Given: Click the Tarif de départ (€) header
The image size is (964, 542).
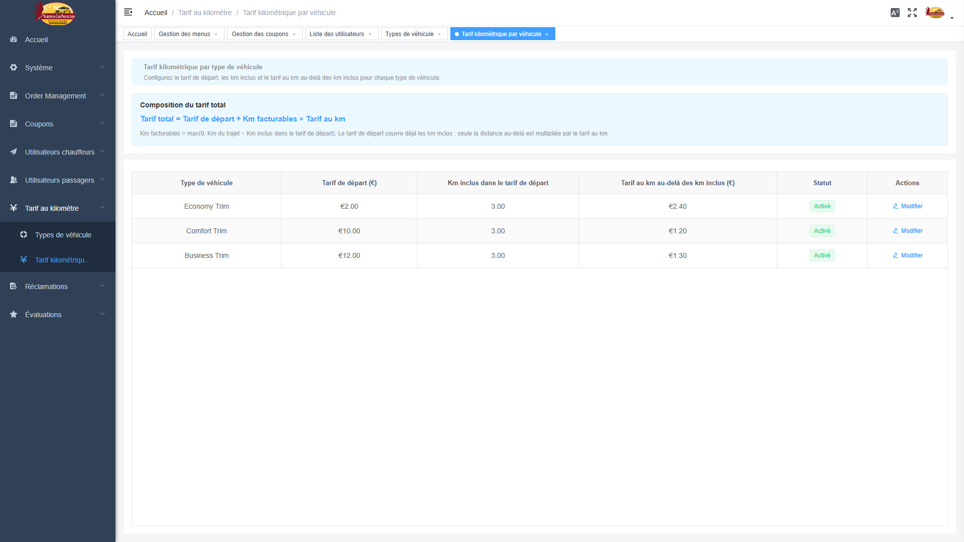Looking at the screenshot, I should 349,183.
